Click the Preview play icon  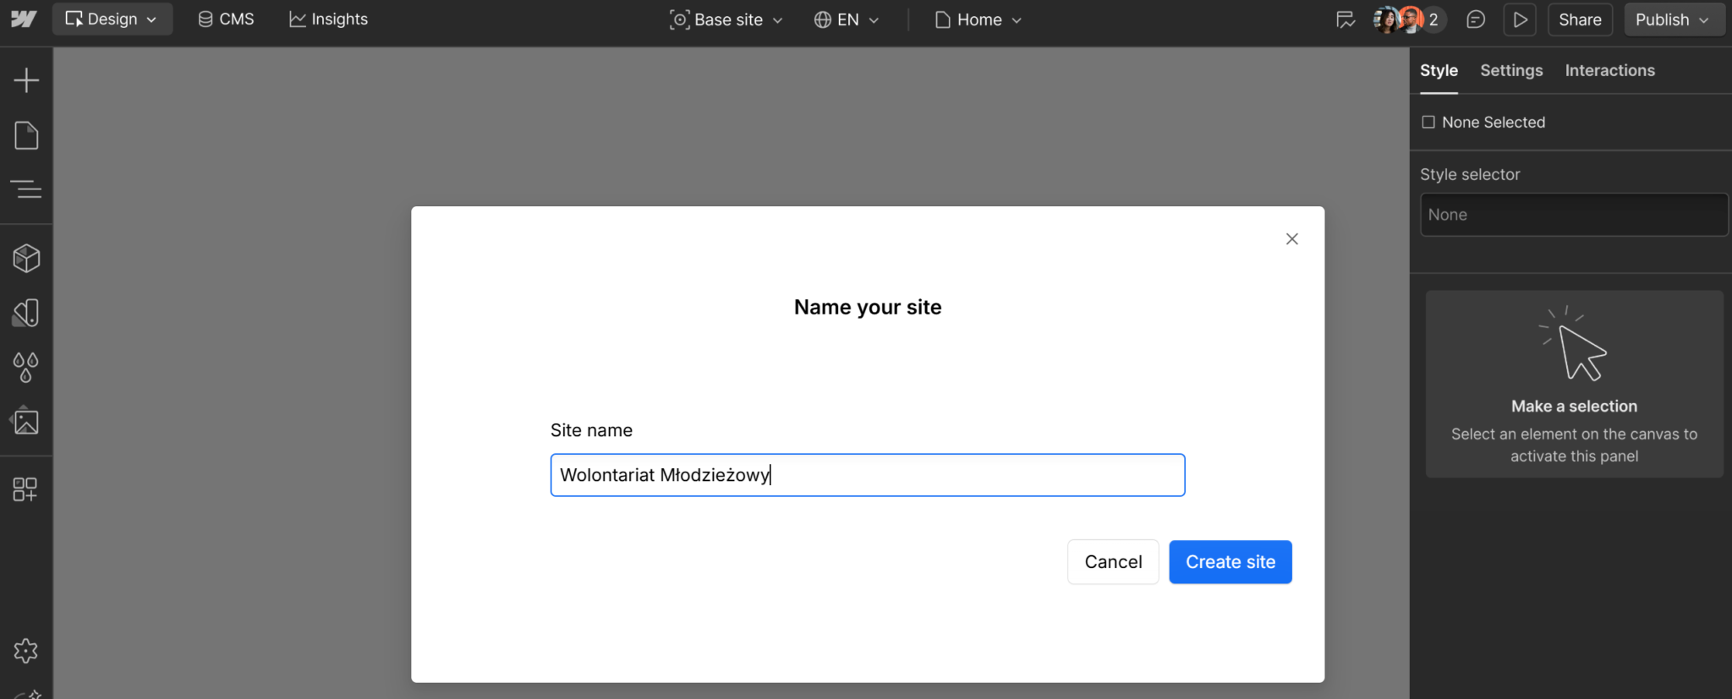point(1520,19)
